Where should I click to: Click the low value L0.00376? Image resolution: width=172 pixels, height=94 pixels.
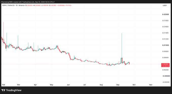(x=45, y=5)
